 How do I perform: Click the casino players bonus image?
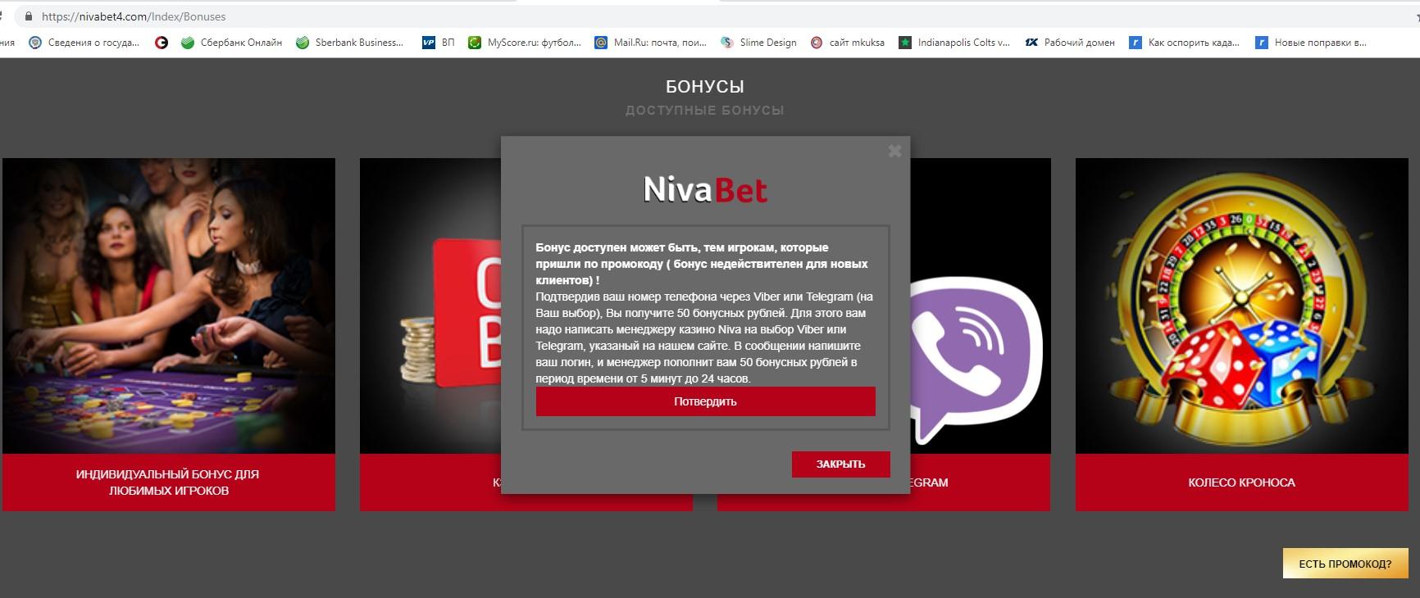point(169,306)
